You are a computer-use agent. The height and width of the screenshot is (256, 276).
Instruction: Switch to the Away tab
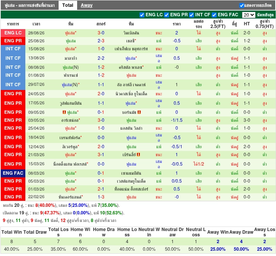(x=87, y=5)
